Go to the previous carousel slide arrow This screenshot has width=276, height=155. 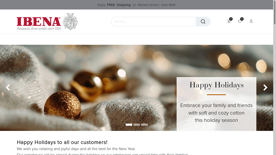(8, 87)
